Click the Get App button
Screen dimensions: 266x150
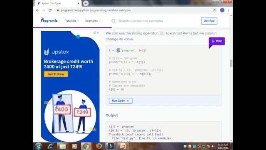pyautogui.click(x=209, y=21)
